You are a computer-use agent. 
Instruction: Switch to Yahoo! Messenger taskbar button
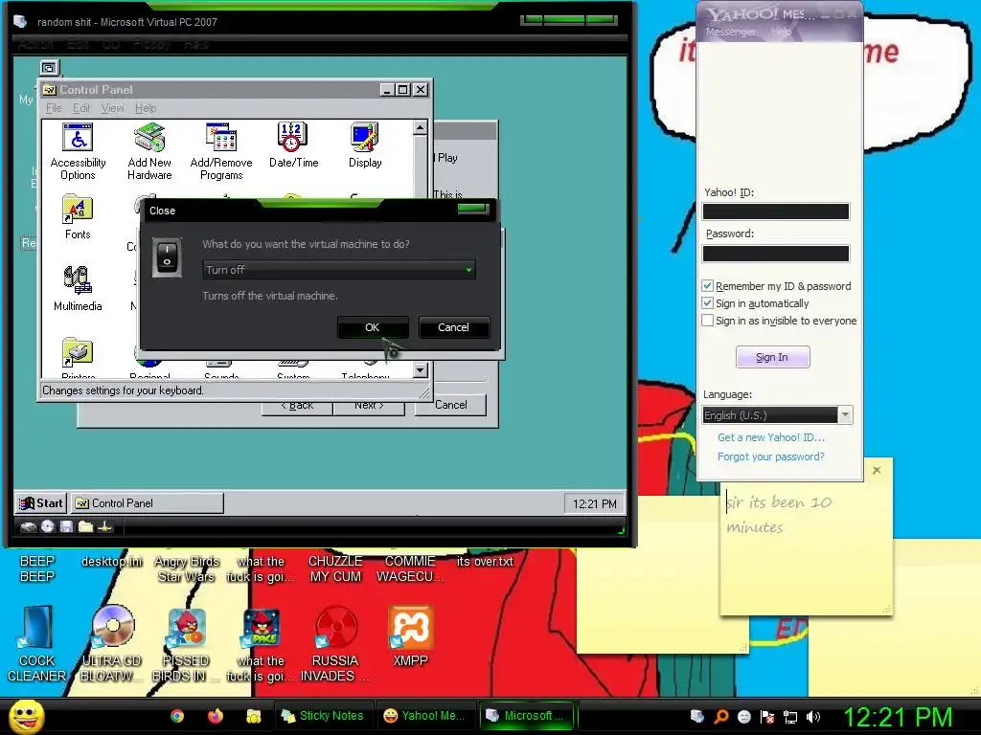click(426, 716)
